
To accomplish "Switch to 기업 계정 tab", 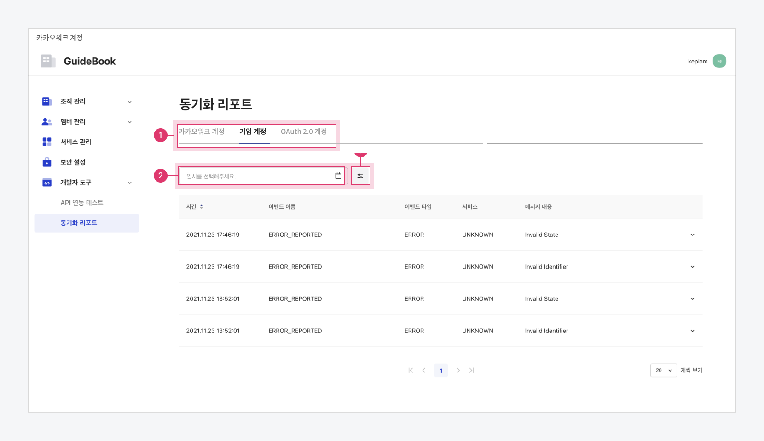I will pos(253,132).
